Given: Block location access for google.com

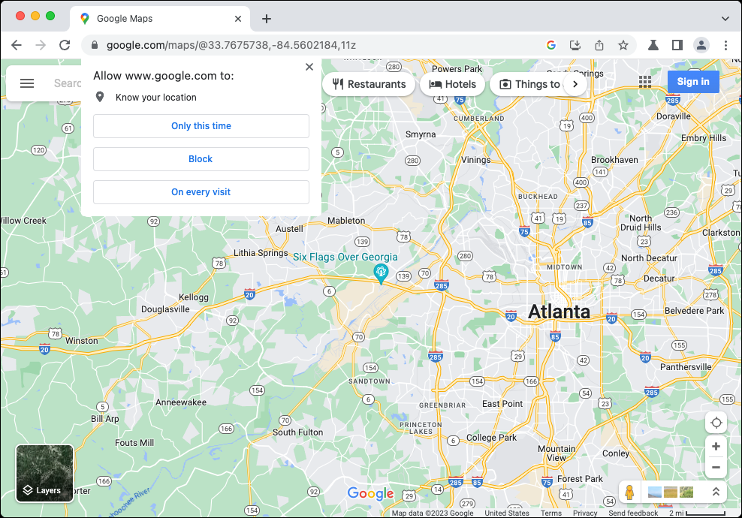Looking at the screenshot, I should (201, 159).
